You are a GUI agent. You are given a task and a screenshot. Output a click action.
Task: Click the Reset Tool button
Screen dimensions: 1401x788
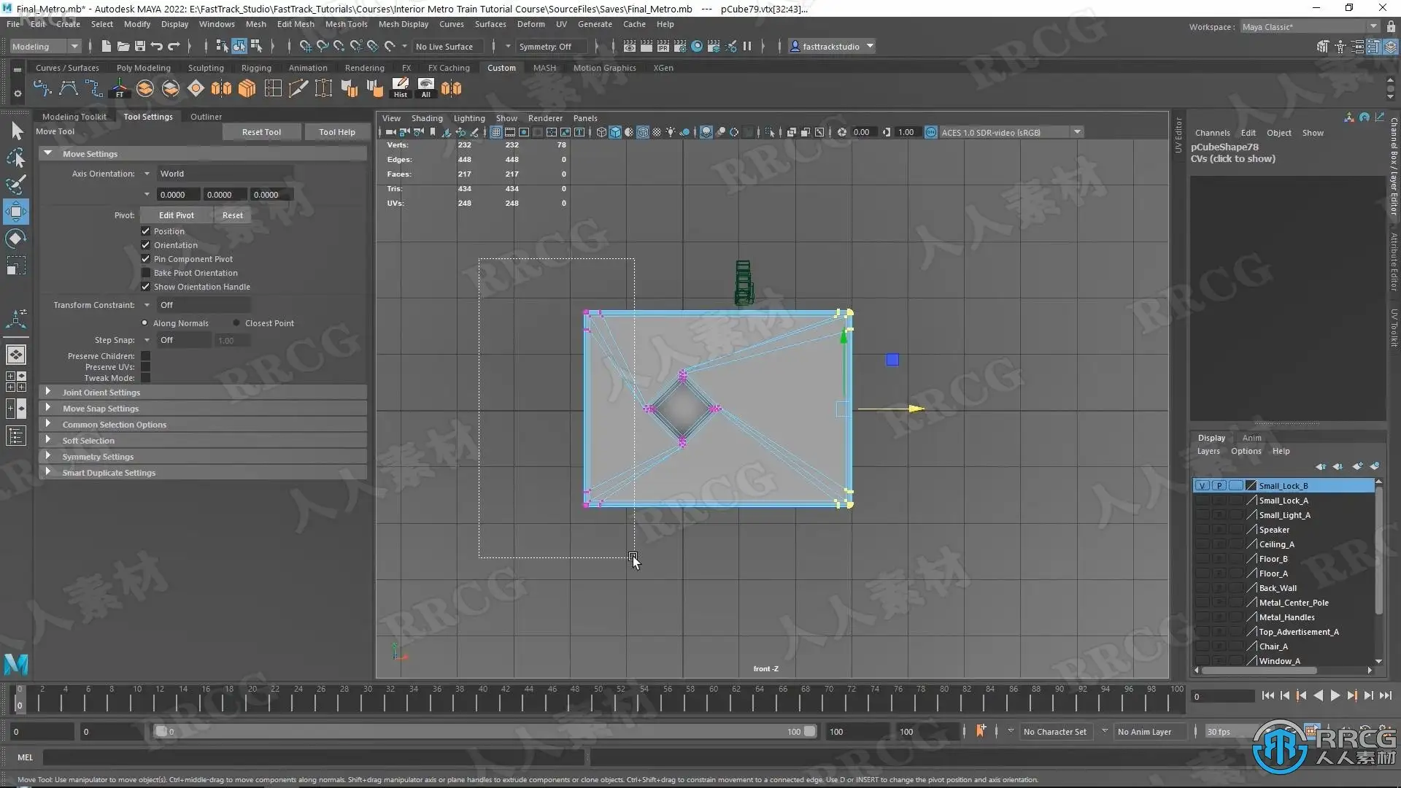[261, 132]
